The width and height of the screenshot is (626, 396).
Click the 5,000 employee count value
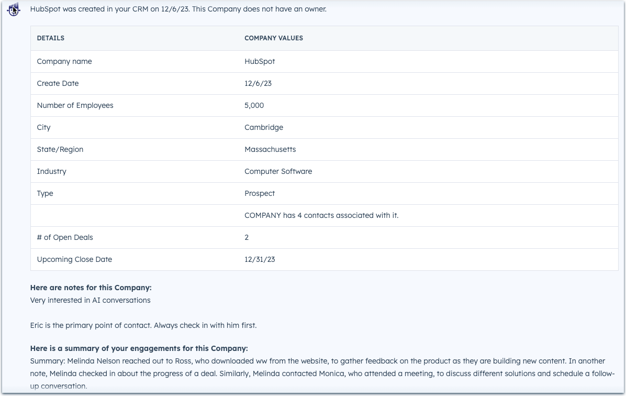(253, 105)
